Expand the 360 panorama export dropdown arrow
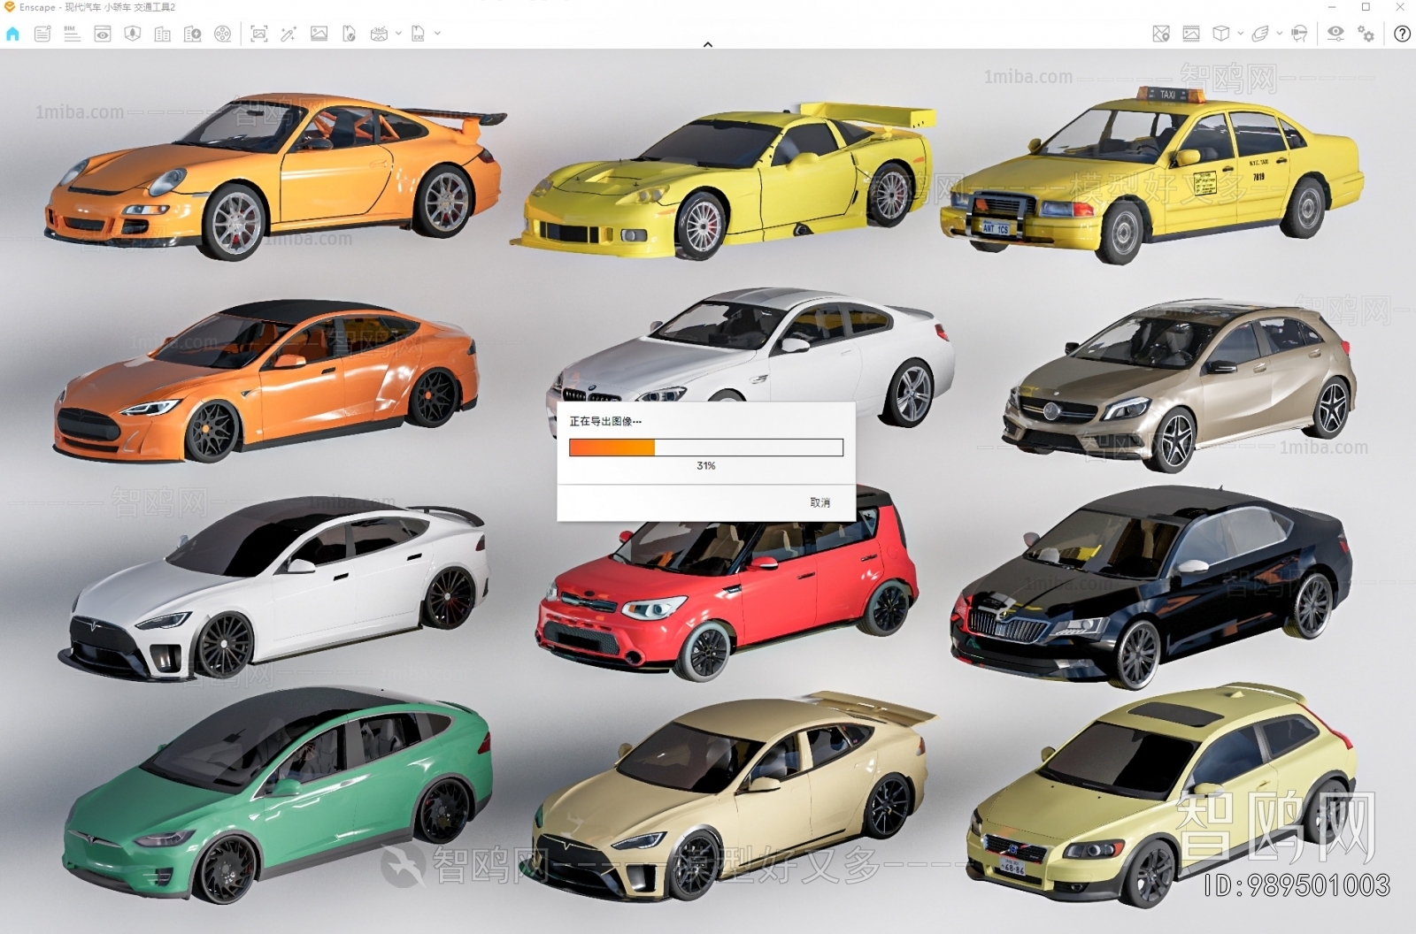This screenshot has width=1416, height=934. click(x=398, y=34)
